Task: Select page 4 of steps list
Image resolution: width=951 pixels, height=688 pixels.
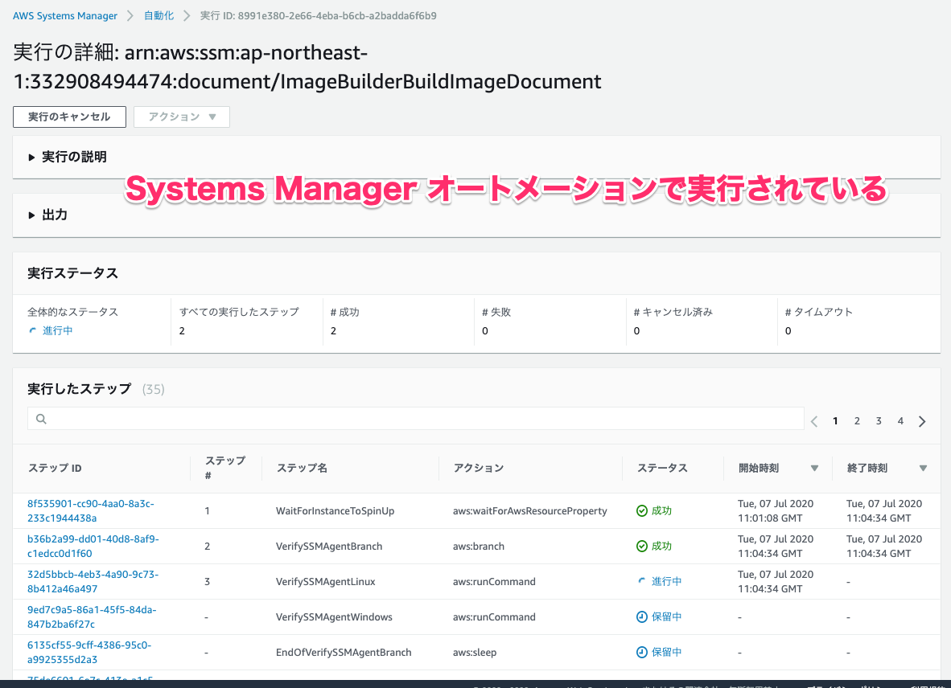Action: [900, 421]
